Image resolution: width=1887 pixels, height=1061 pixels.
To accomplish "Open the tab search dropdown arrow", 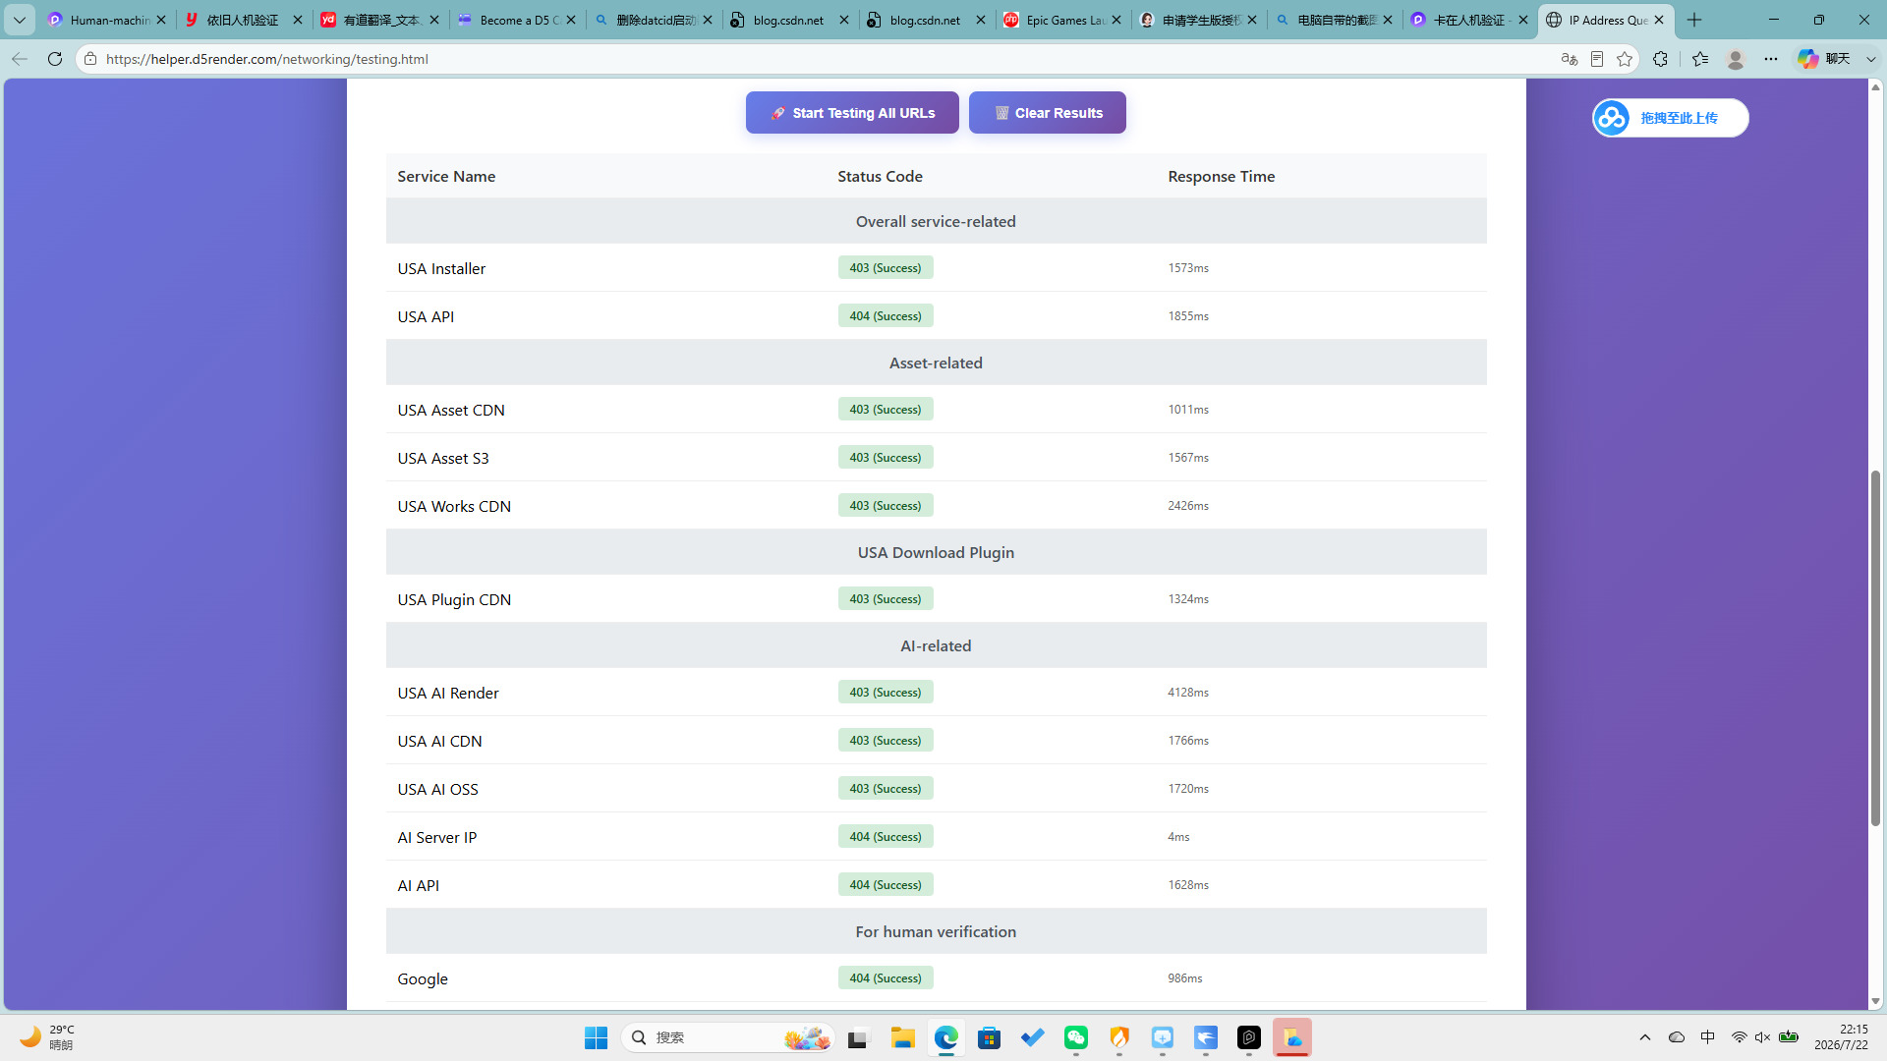I will click(x=20, y=20).
